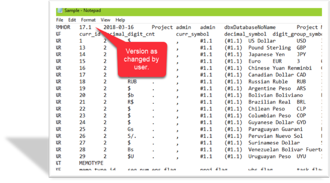The width and height of the screenshot is (330, 183).
Task: Click the COP currency code
Action: [x=301, y=116]
